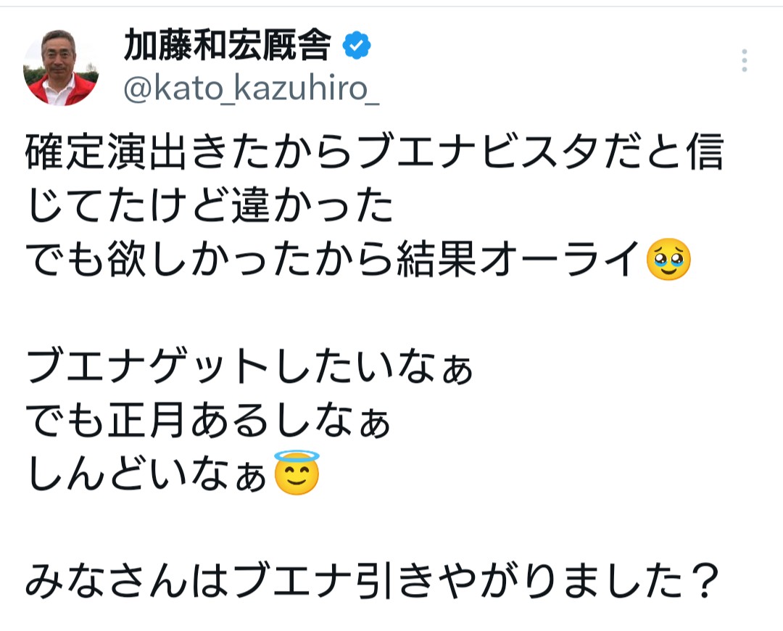
Task: Click the @kato_kazuhiro_ handle
Action: pyautogui.click(x=251, y=91)
